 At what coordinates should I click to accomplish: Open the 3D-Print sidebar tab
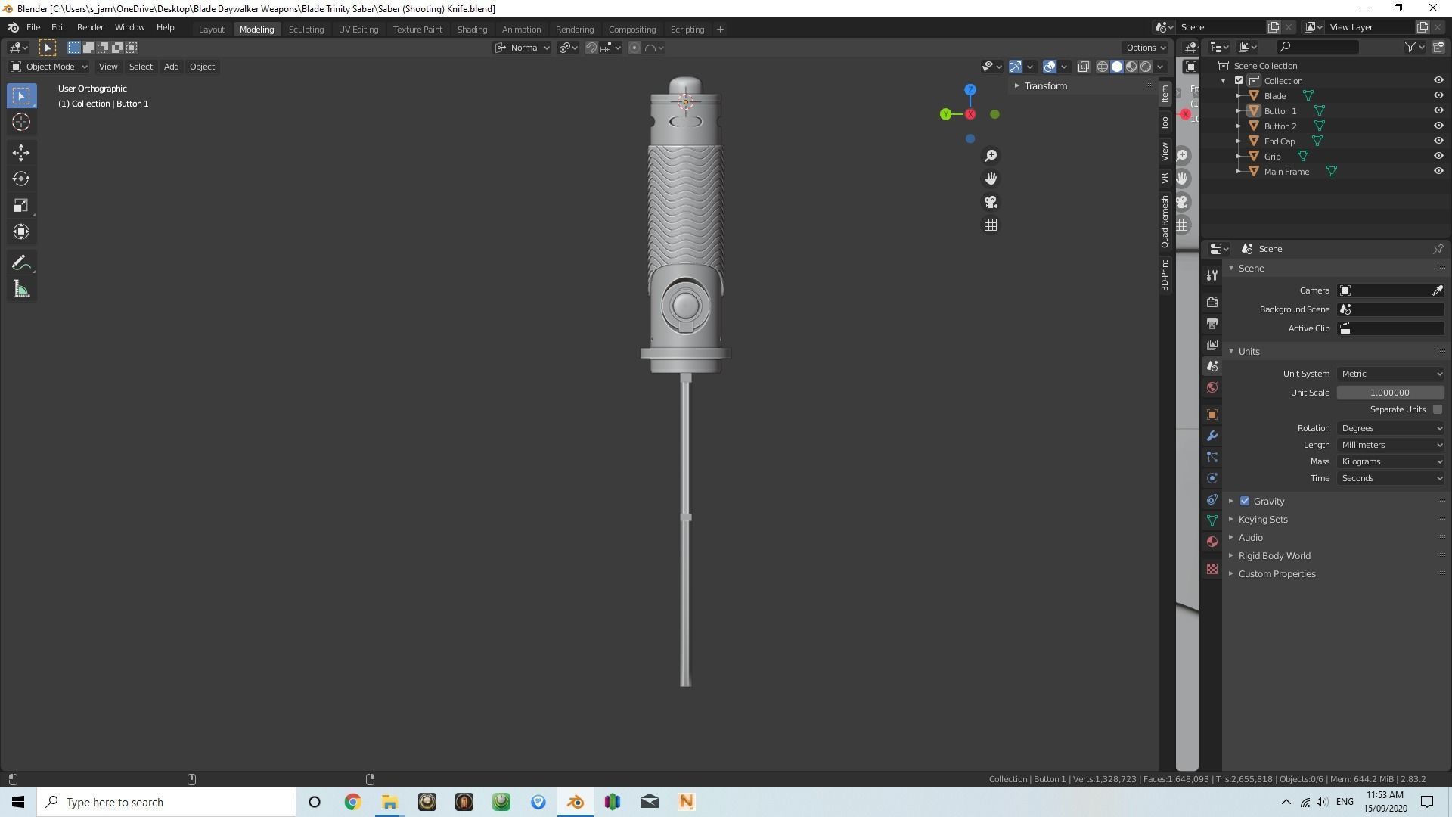coord(1165,275)
